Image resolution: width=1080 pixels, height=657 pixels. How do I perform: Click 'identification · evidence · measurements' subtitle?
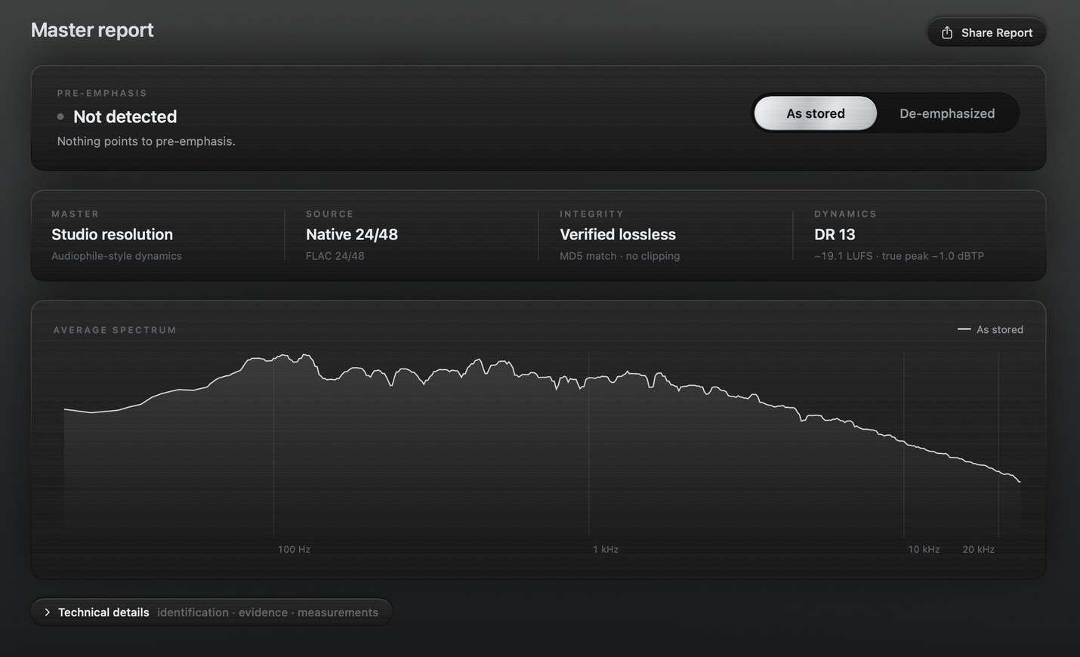click(x=267, y=612)
